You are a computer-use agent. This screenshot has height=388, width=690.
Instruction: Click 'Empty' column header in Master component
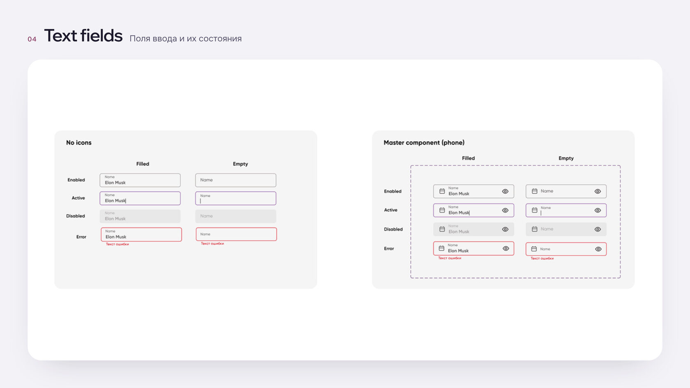[566, 158]
